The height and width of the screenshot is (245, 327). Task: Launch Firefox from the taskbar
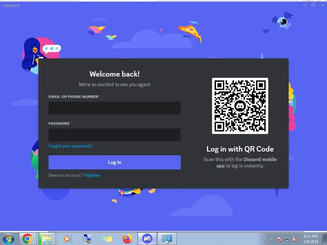[x=127, y=239]
